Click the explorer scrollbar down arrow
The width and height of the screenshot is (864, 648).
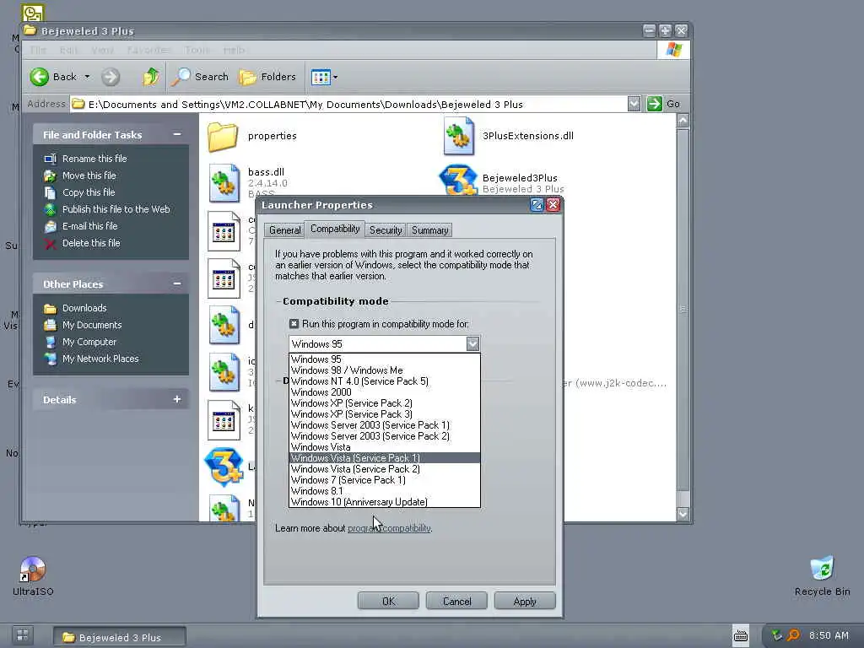pos(683,514)
